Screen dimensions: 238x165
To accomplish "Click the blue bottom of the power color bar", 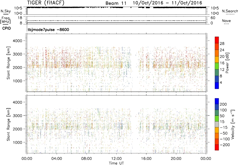I will click(217, 86).
